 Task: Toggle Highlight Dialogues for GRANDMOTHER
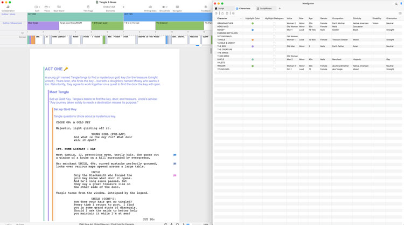[274, 23]
